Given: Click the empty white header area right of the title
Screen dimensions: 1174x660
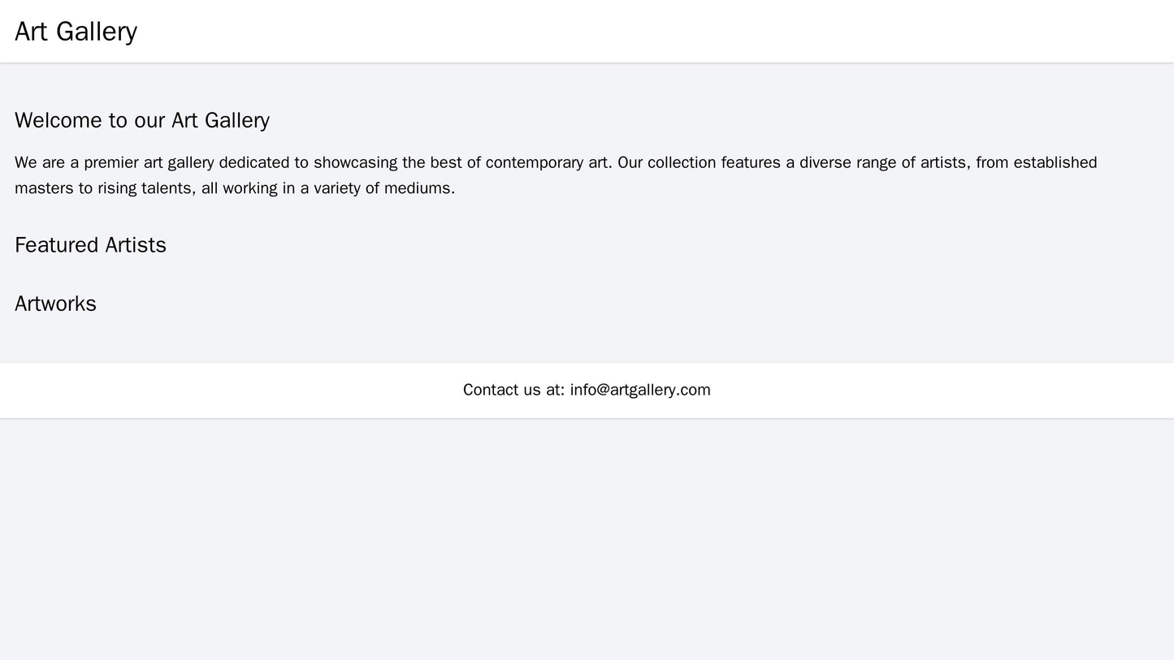Looking at the screenshot, I should [x=650, y=32].
